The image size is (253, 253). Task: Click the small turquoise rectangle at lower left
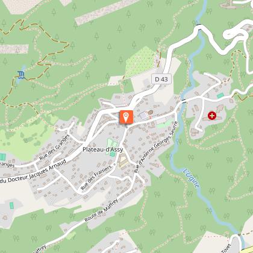coord(12,205)
